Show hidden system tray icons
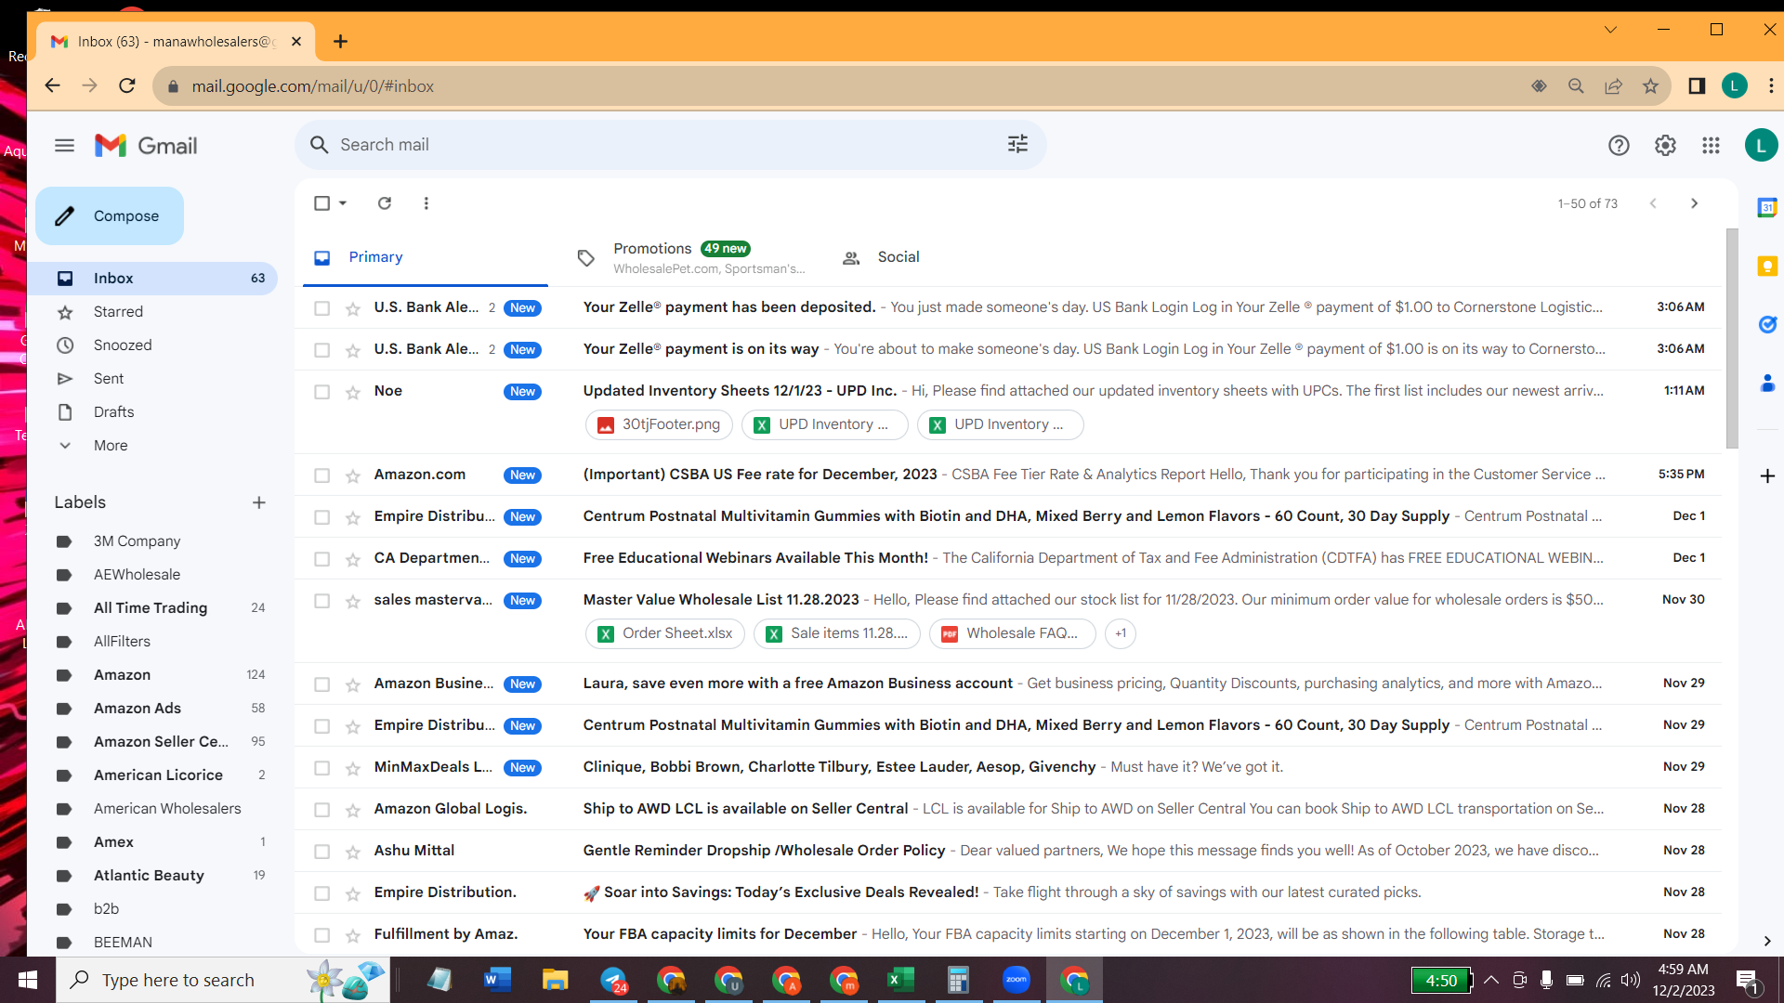Image resolution: width=1784 pixels, height=1003 pixels. click(1490, 980)
